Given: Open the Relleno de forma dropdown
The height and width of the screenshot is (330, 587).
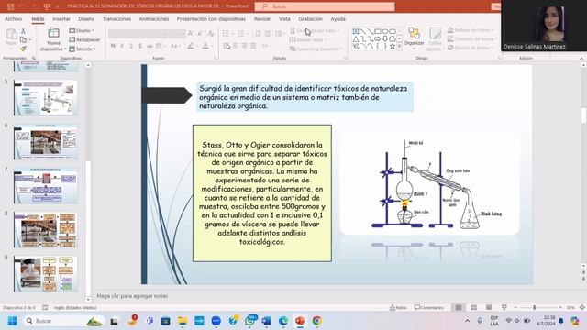Looking at the screenshot, I should click(471, 30).
